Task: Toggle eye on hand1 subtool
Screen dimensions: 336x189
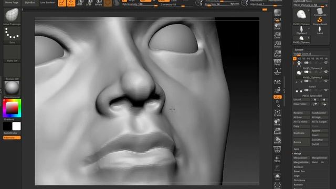Action: point(326,81)
